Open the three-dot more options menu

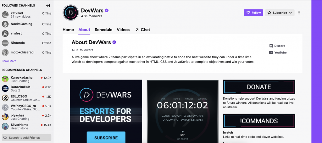click(299, 13)
